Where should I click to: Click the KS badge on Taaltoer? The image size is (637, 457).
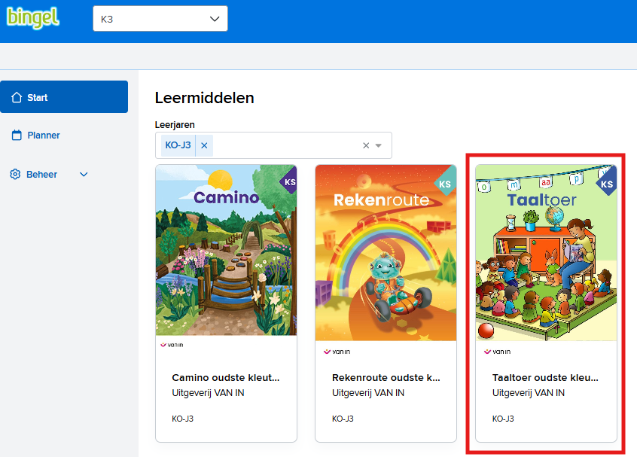pyautogui.click(x=607, y=184)
